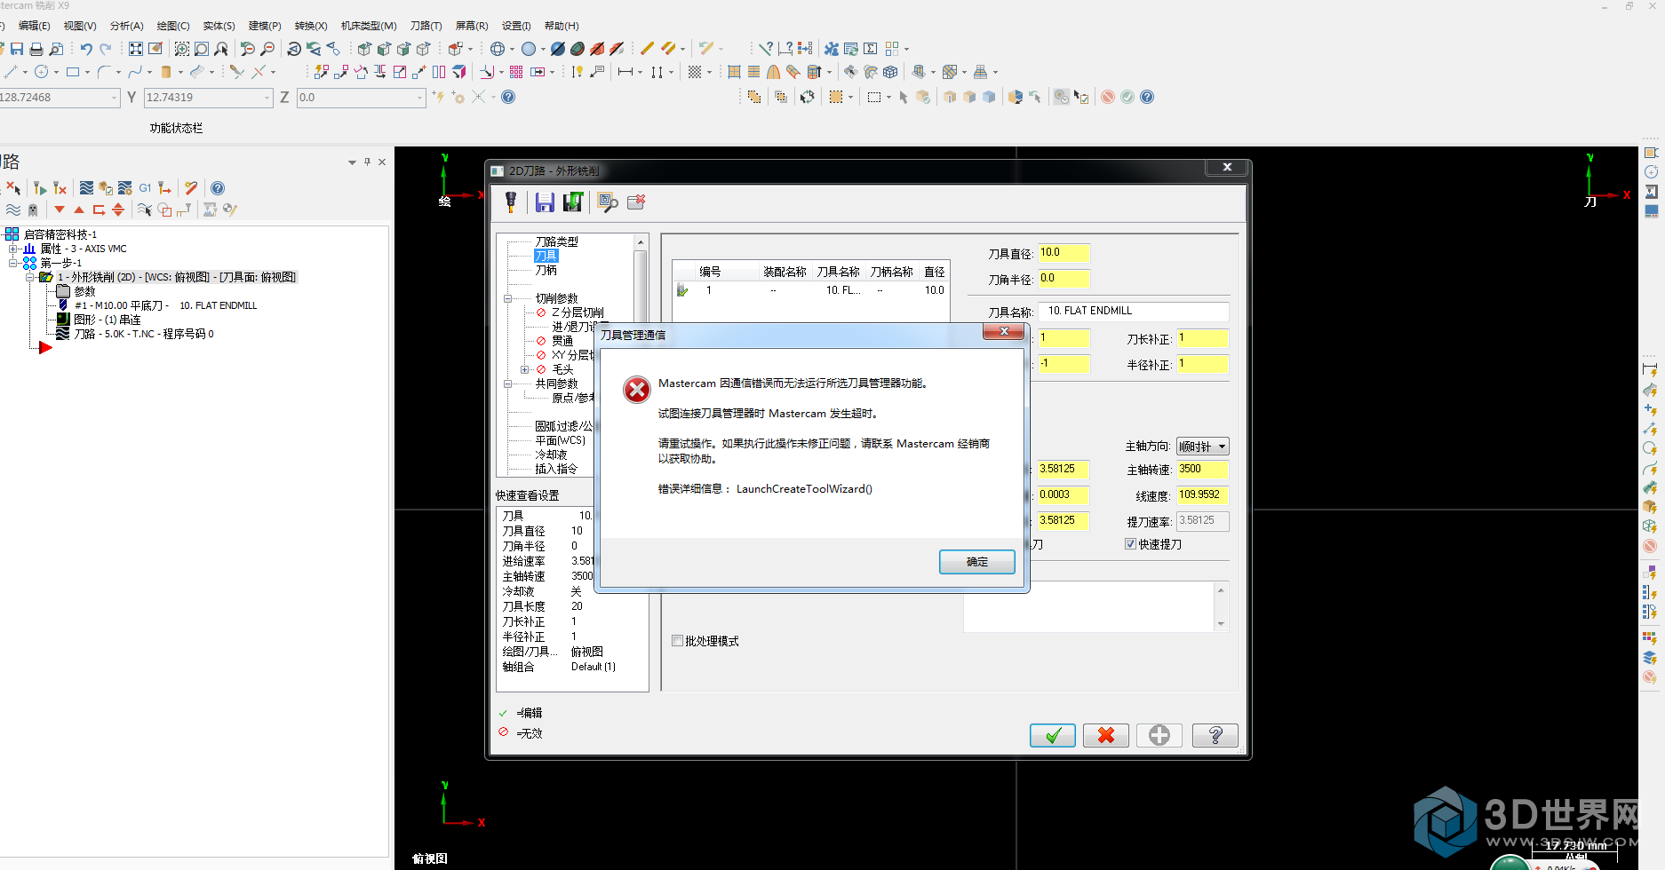Click the G1 post process icon
The width and height of the screenshot is (1665, 870).
coord(145,188)
